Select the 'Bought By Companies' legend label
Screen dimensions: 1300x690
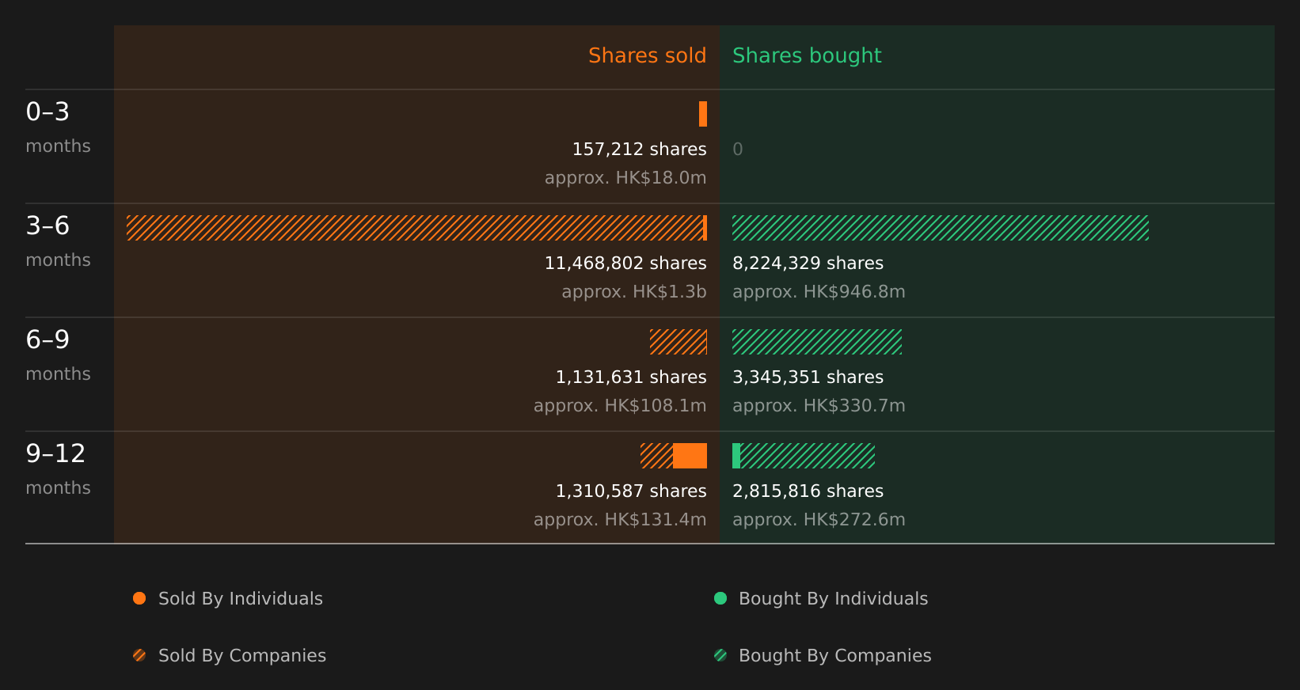coord(835,656)
